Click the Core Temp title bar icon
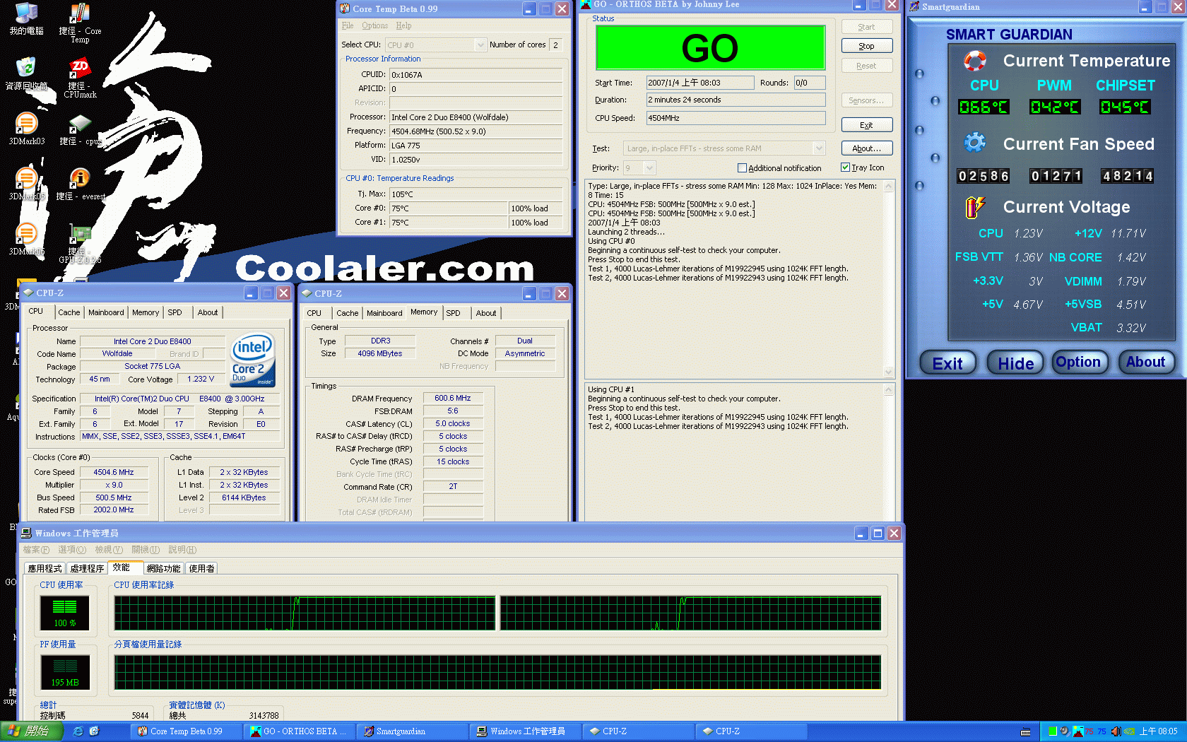The height and width of the screenshot is (742, 1187). pos(345,8)
